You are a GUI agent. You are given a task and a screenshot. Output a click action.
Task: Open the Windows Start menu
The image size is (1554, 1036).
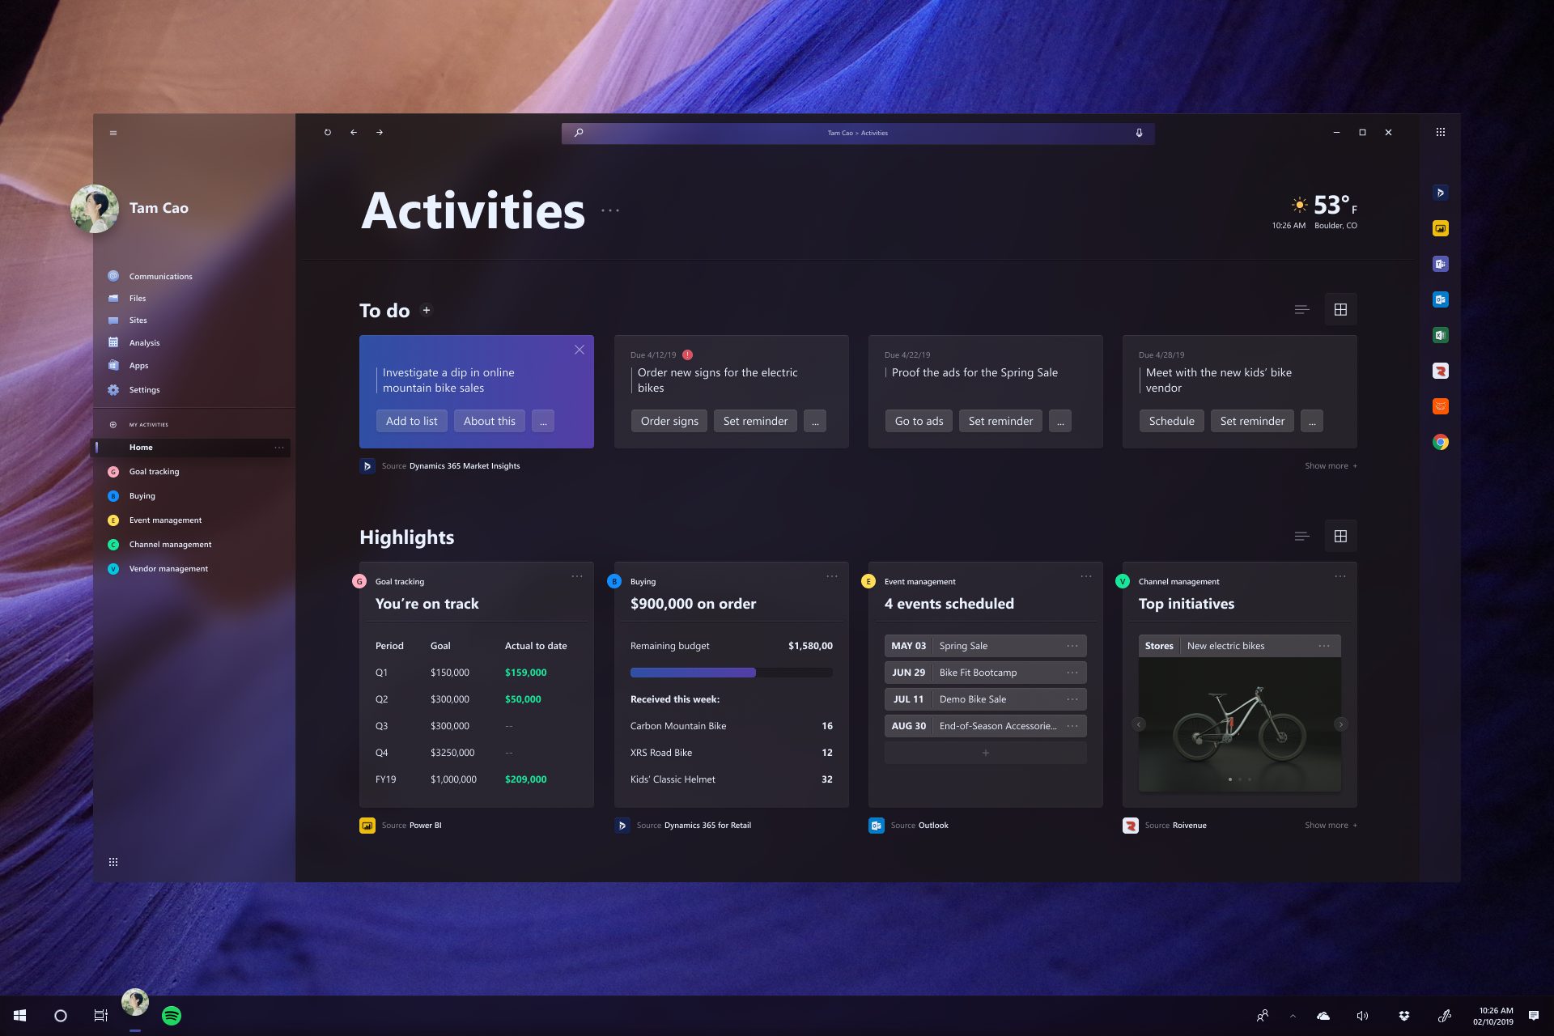click(x=20, y=1016)
